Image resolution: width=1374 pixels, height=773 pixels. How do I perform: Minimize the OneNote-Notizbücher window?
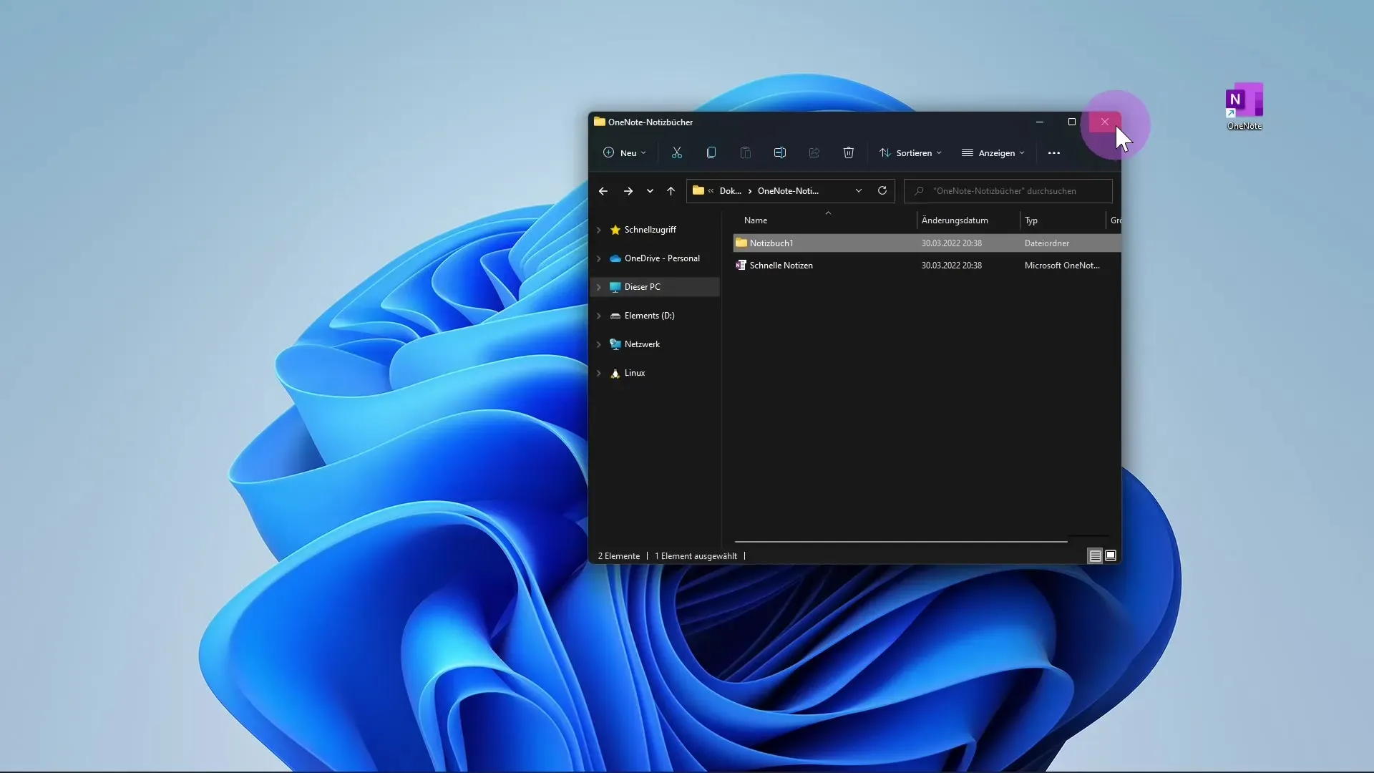[x=1040, y=122]
